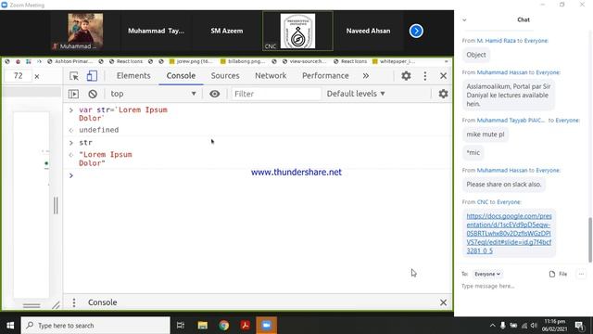The height and width of the screenshot is (334, 593).
Task: Open the whitepaper bookmark folder
Action: [394, 61]
